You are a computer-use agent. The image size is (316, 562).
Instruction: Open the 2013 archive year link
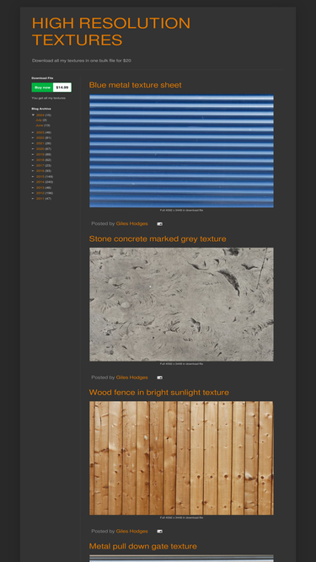click(40, 188)
